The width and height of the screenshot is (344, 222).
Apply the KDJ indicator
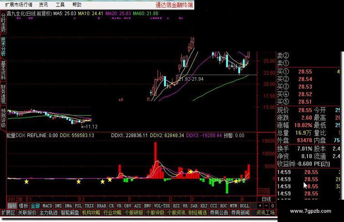[204, 206]
